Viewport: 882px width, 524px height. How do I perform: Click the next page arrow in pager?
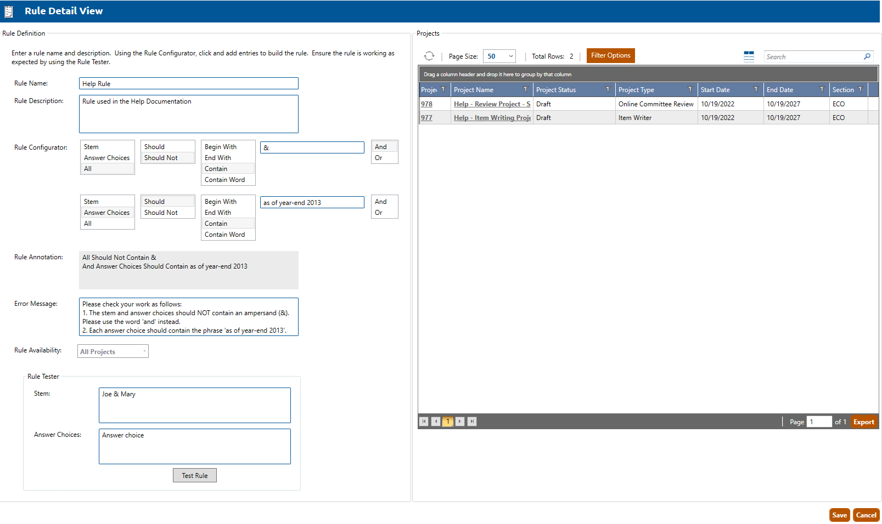(x=460, y=422)
